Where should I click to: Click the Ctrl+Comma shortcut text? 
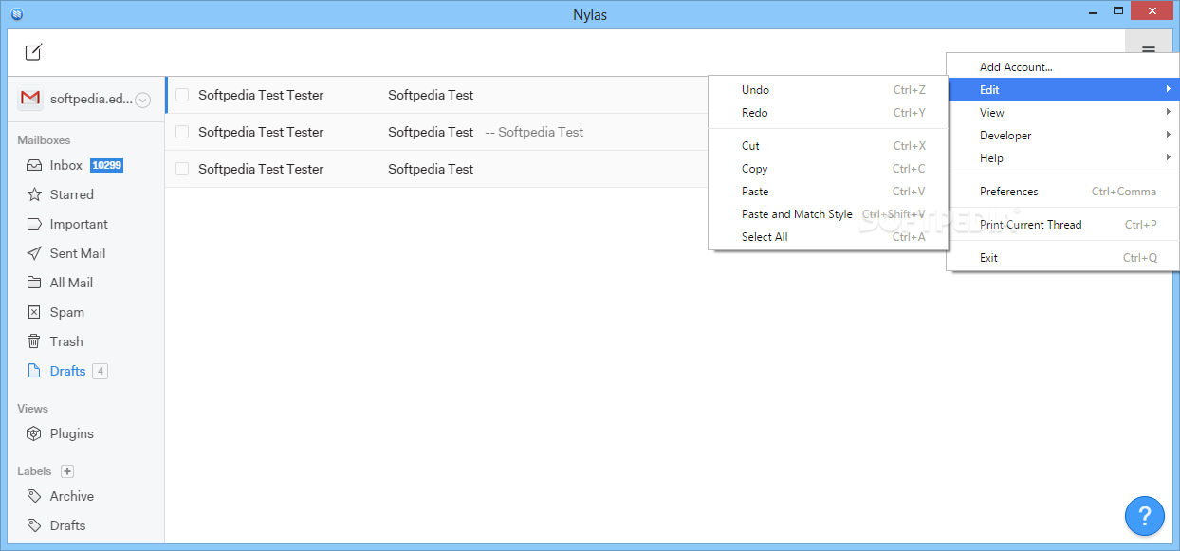coord(1124,192)
